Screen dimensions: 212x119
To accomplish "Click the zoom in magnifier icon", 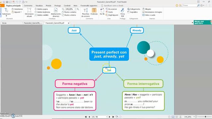I will (x=78, y=9).
